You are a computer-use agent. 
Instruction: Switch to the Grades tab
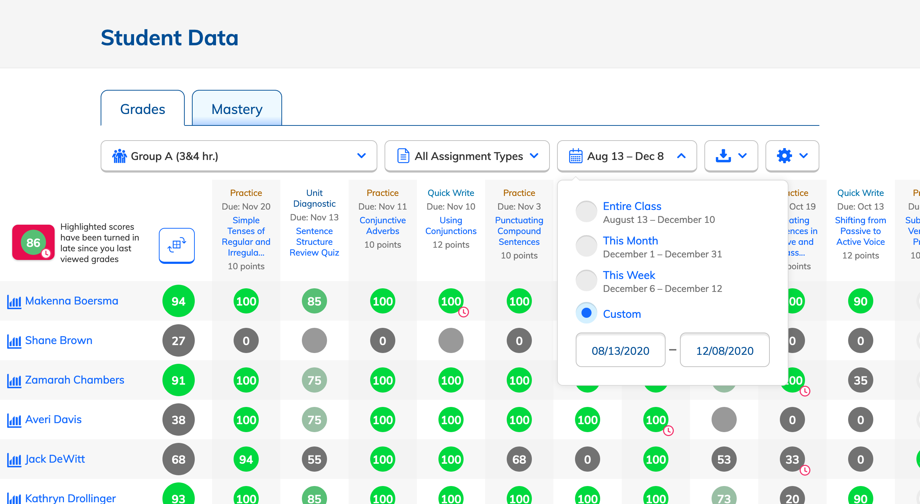click(x=142, y=109)
